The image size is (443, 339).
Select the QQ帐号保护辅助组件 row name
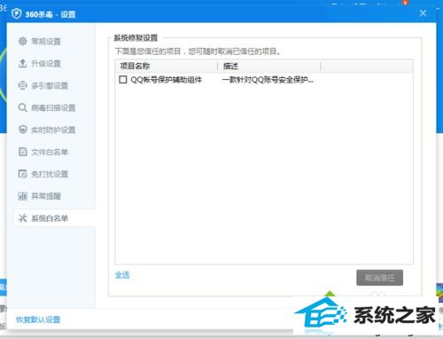pos(167,80)
